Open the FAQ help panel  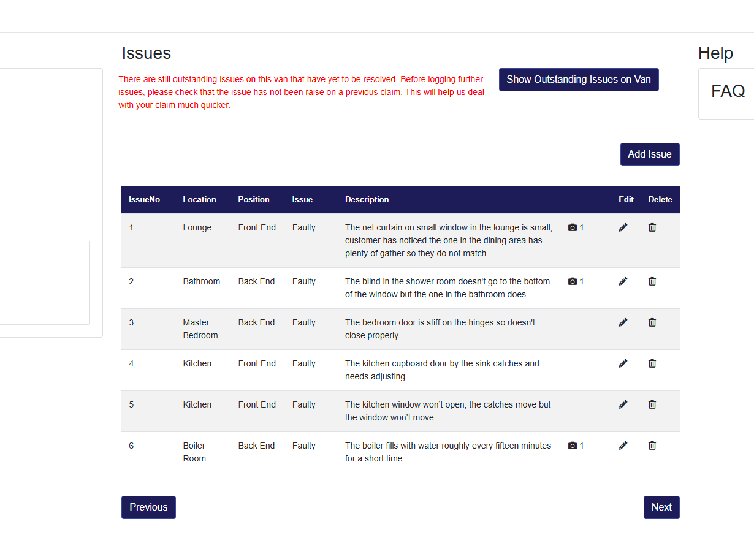728,91
